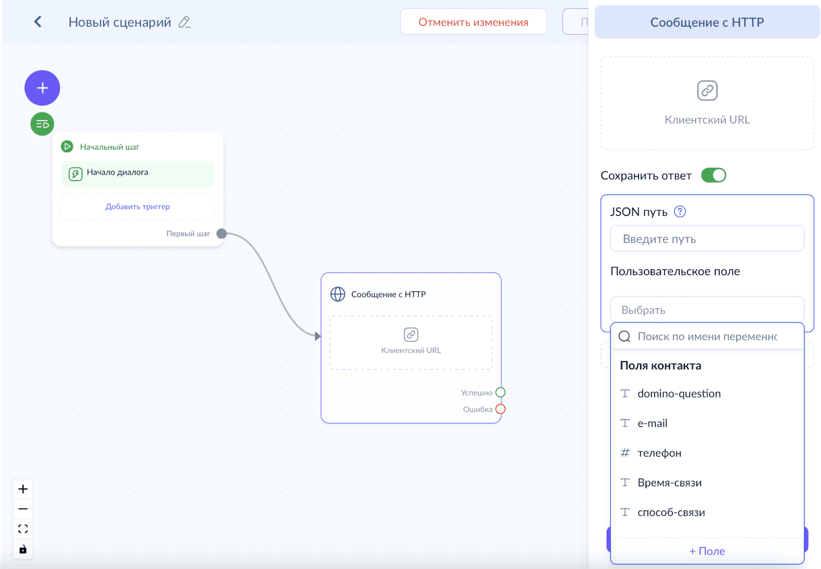Click the Новый сценарий title

click(120, 22)
